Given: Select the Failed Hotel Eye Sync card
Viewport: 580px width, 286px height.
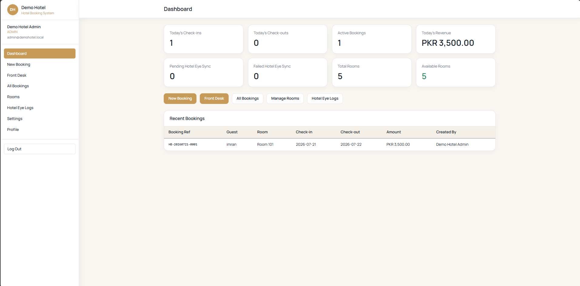Looking at the screenshot, I should pos(287,72).
